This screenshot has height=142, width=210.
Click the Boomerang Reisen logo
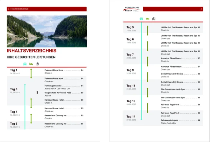[131, 9]
